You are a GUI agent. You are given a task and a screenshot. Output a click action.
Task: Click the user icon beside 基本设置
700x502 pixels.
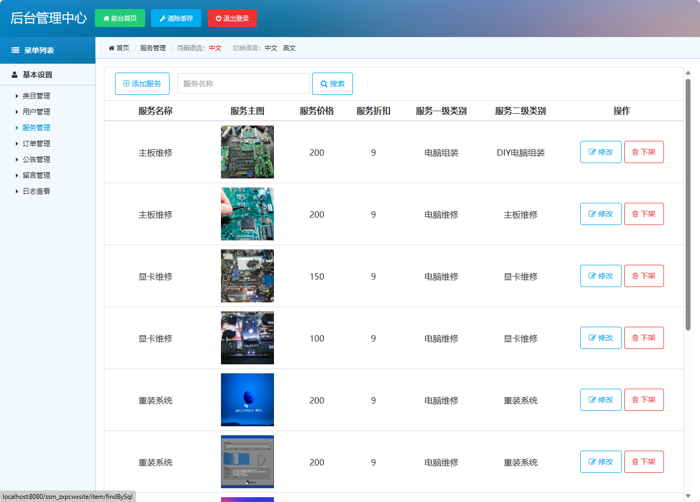coord(14,75)
